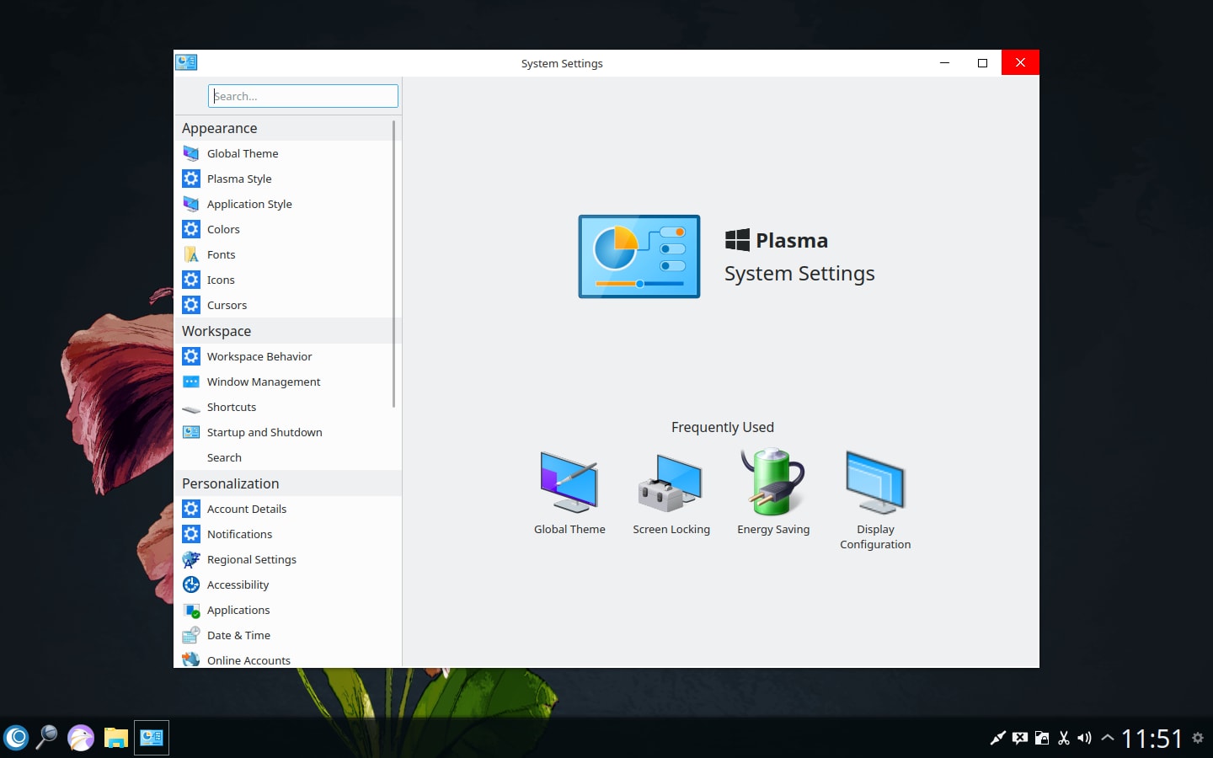This screenshot has width=1213, height=758.
Task: Select Accessibility from the sidebar
Action: [238, 585]
